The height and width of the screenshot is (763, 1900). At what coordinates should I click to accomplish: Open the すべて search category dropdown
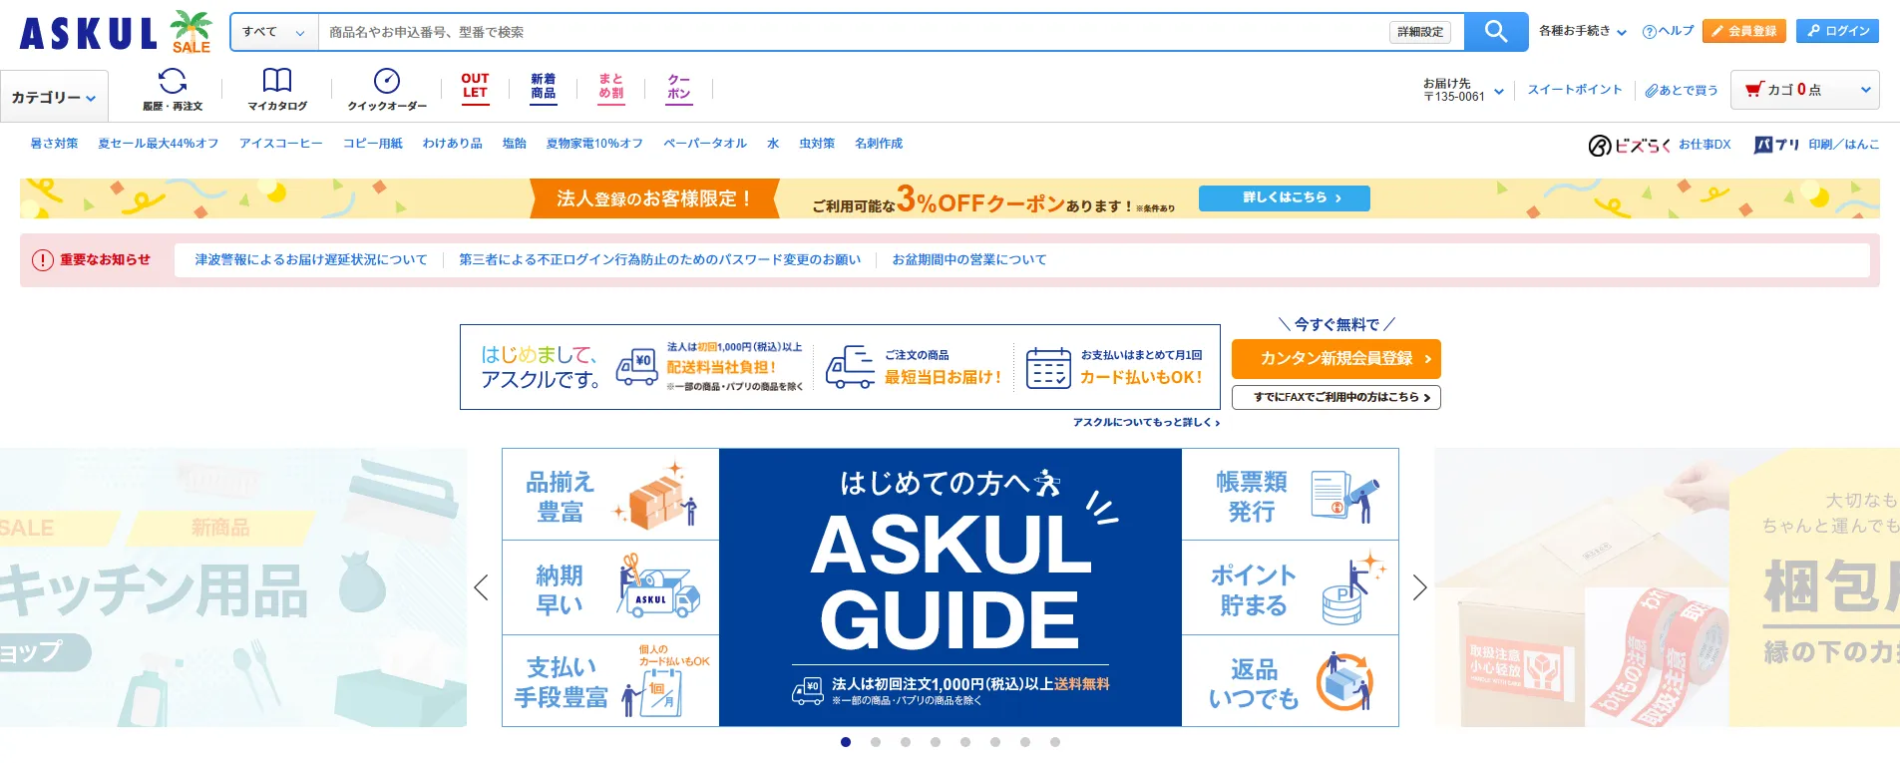(x=274, y=32)
